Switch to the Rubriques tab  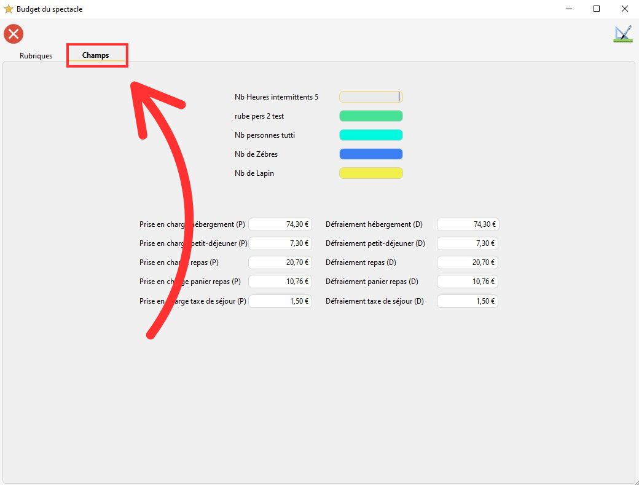pos(36,55)
